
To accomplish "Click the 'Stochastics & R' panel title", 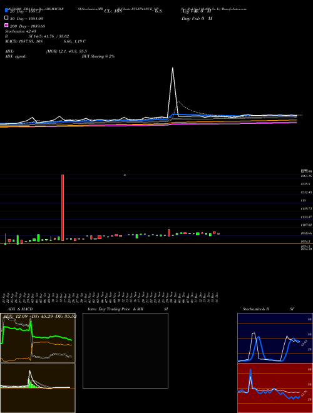I will pos(255,309).
